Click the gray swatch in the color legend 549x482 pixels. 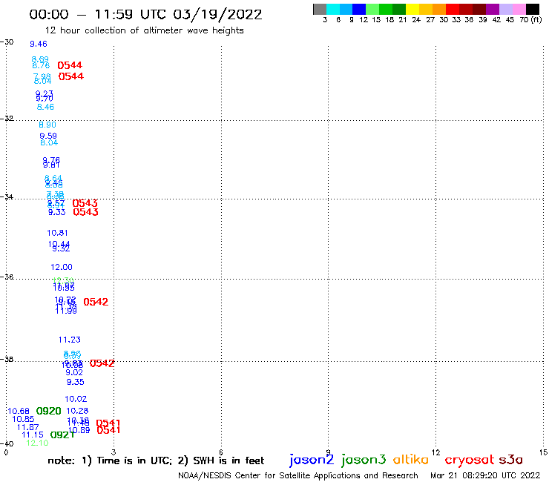(x=320, y=9)
